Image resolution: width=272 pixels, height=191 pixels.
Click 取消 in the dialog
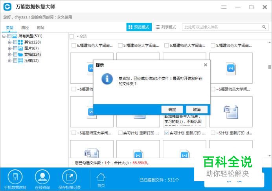coord(197,109)
